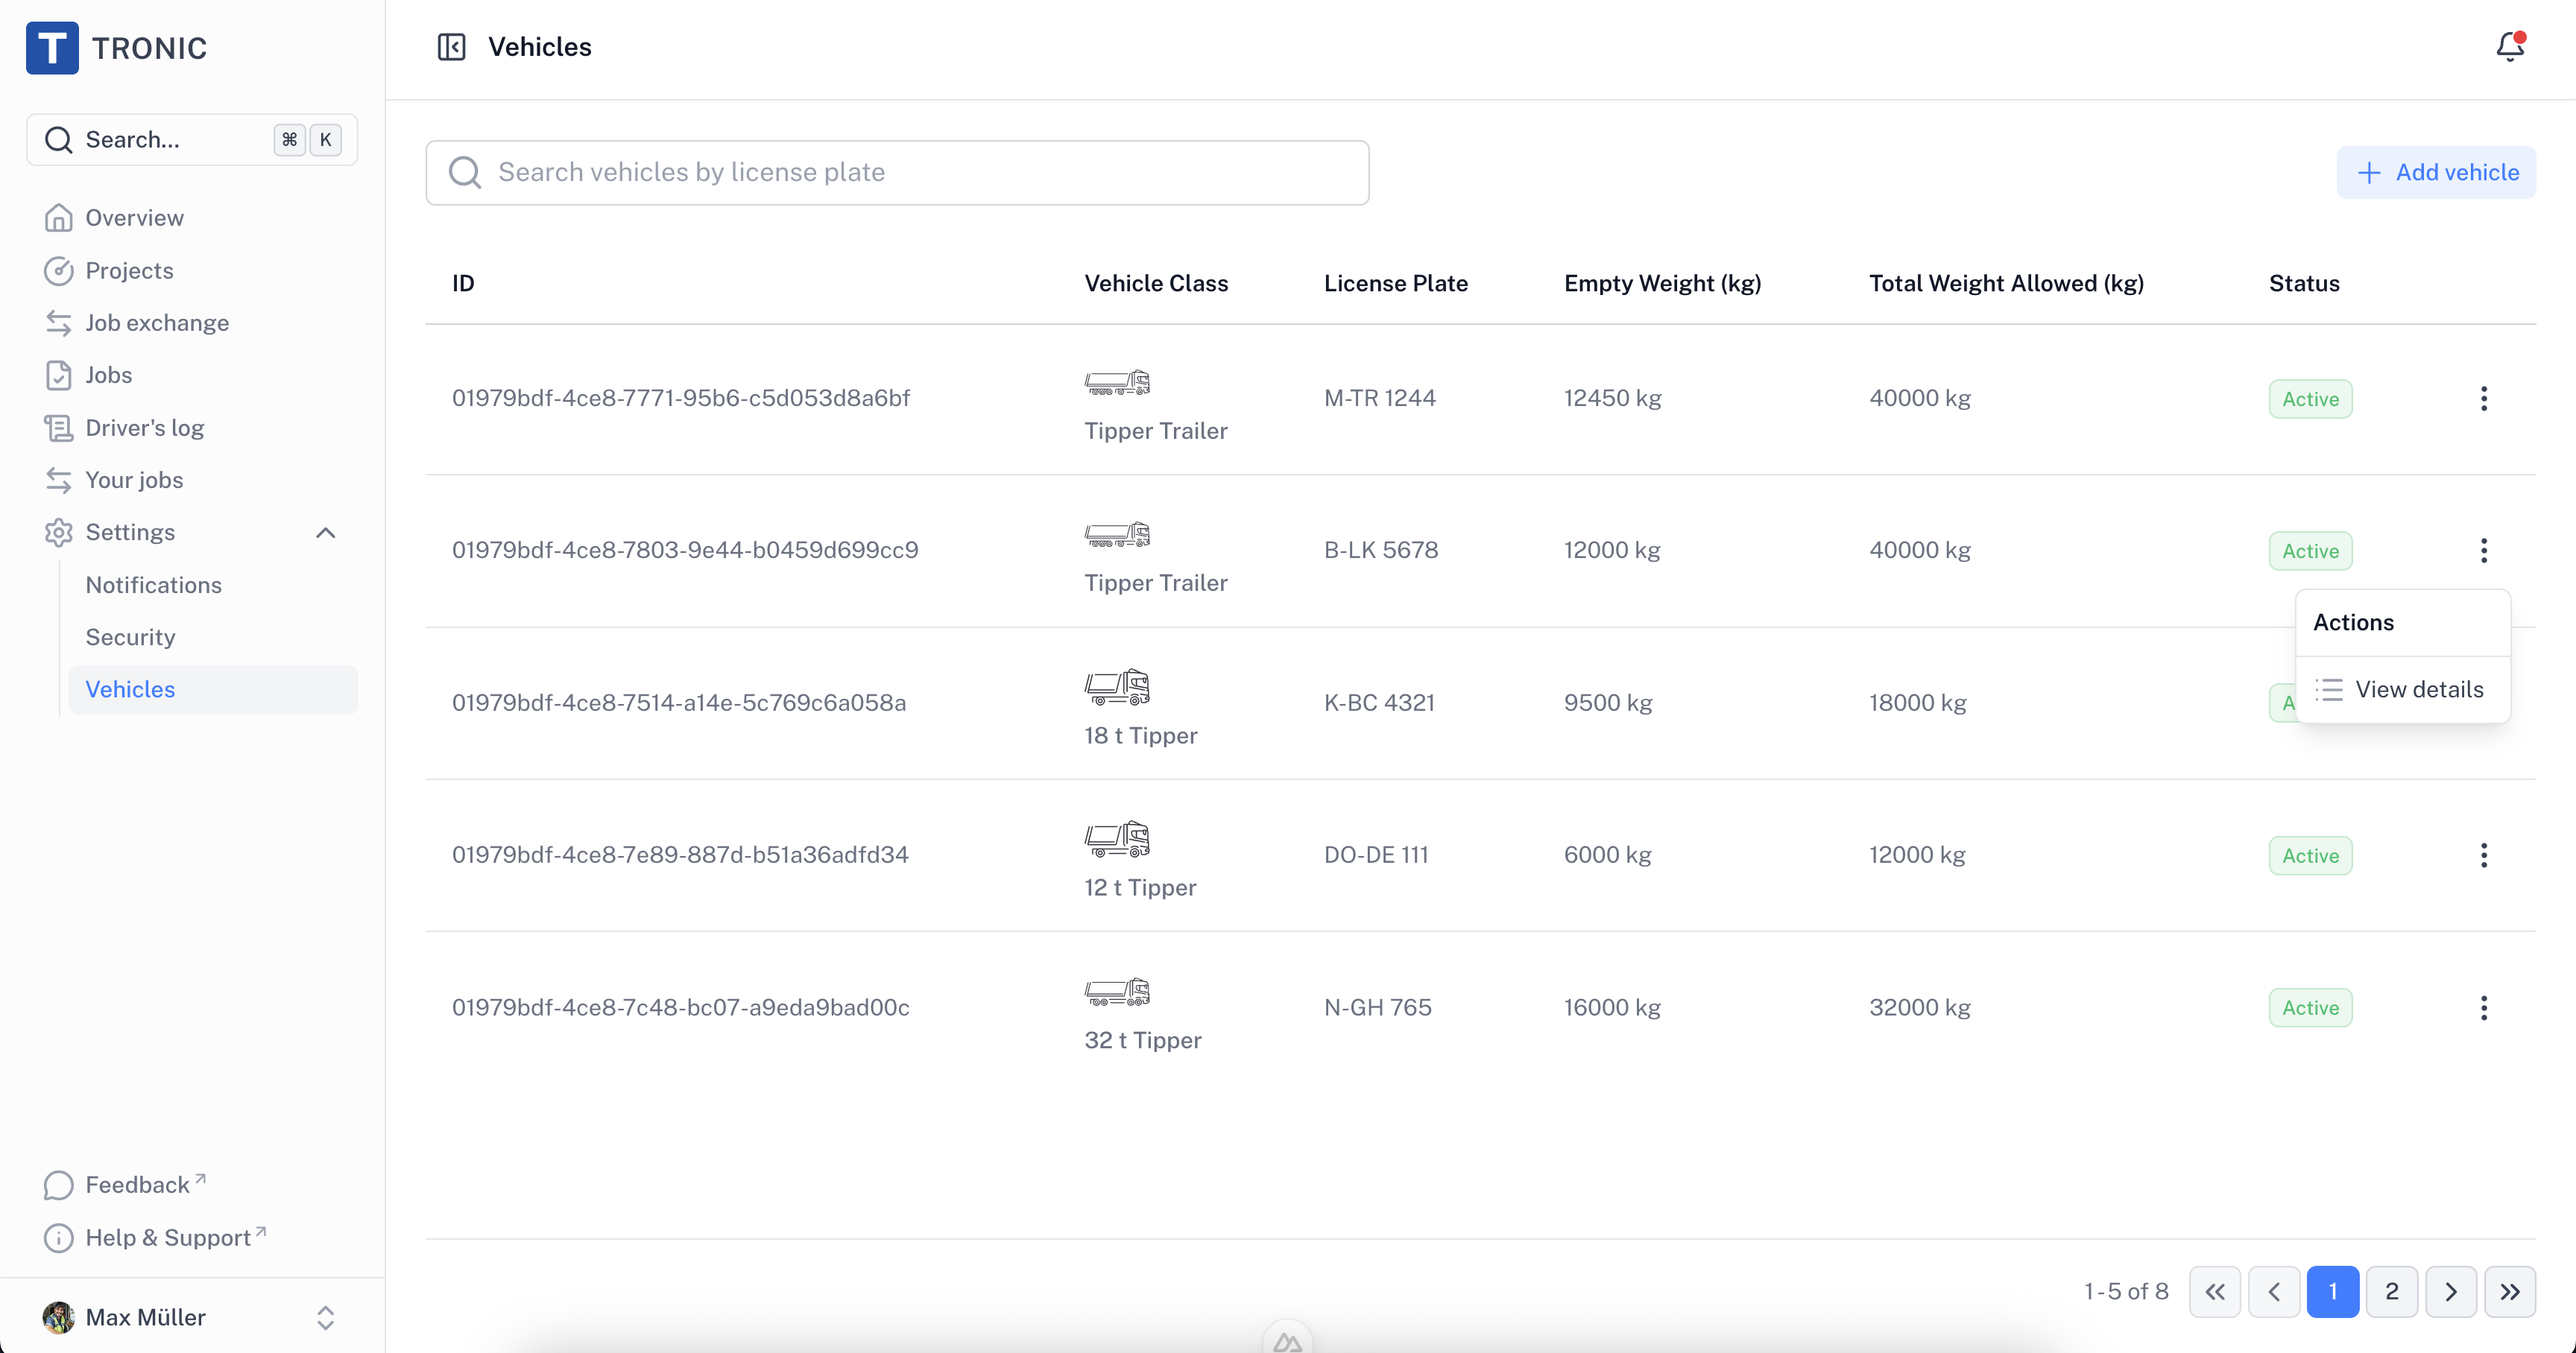Click the Max Müller avatar image
The image size is (2576, 1353).
click(x=58, y=1317)
